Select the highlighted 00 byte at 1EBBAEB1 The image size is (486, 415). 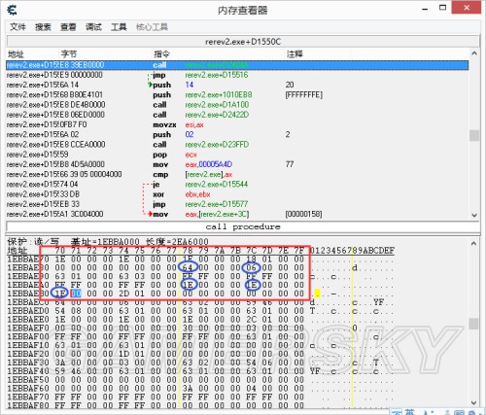pyautogui.click(x=76, y=294)
